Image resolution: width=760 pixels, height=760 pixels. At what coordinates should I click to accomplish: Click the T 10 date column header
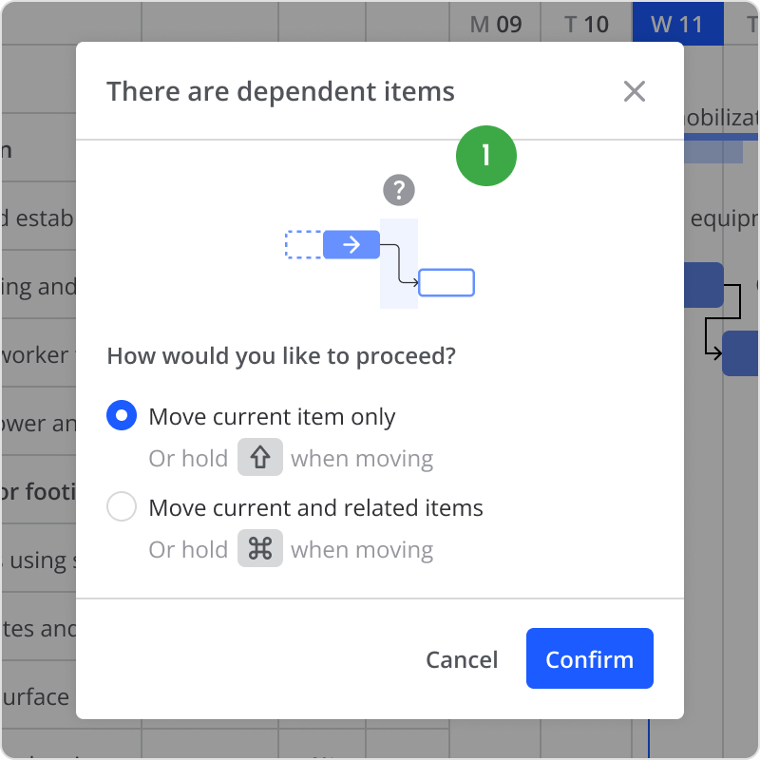coord(586,24)
